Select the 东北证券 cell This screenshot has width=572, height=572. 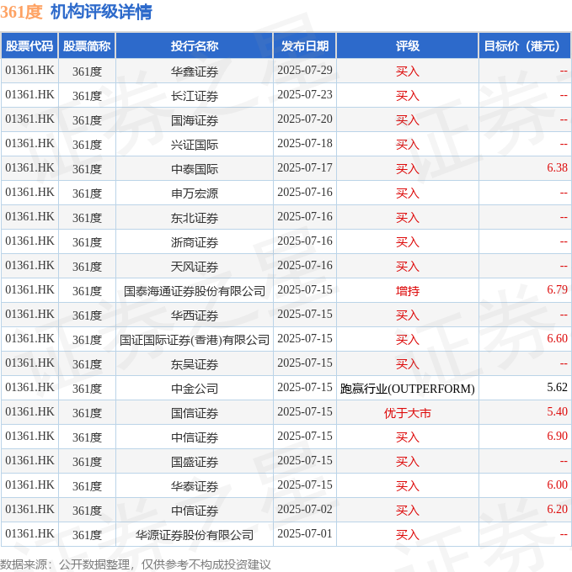point(195,218)
